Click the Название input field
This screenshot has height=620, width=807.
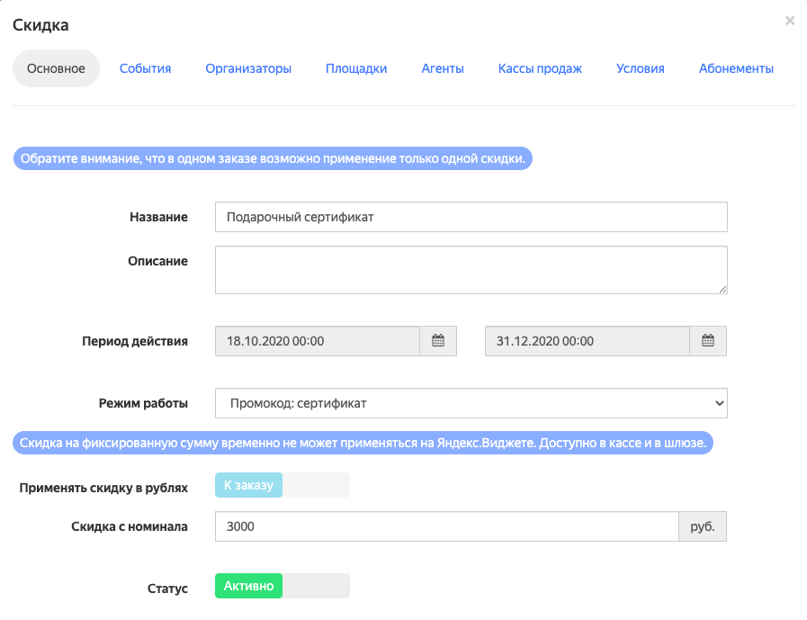[471, 217]
